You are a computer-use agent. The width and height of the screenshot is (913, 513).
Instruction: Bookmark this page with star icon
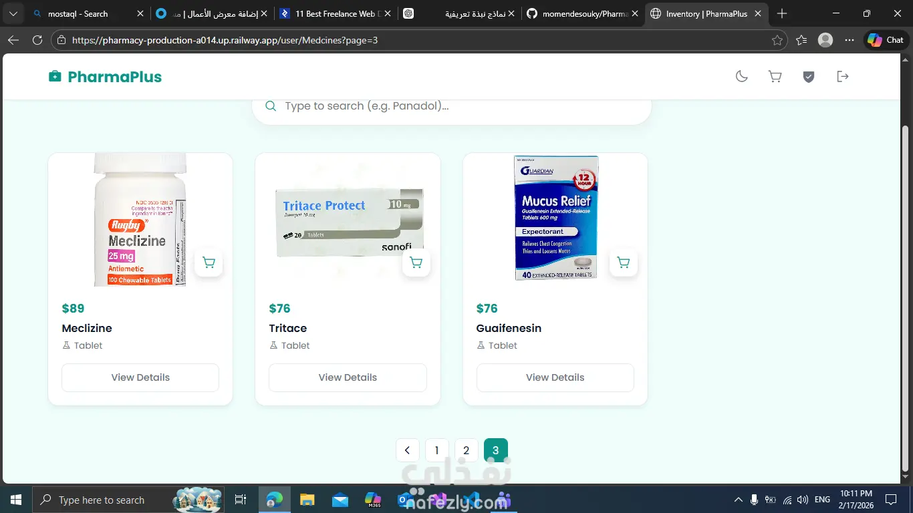(777, 40)
